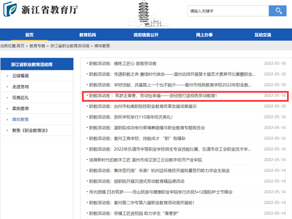Screen dimensions: 292x219
Task: Select 聚焦《职业教育法》 sidebar entry
Action: [30, 131]
